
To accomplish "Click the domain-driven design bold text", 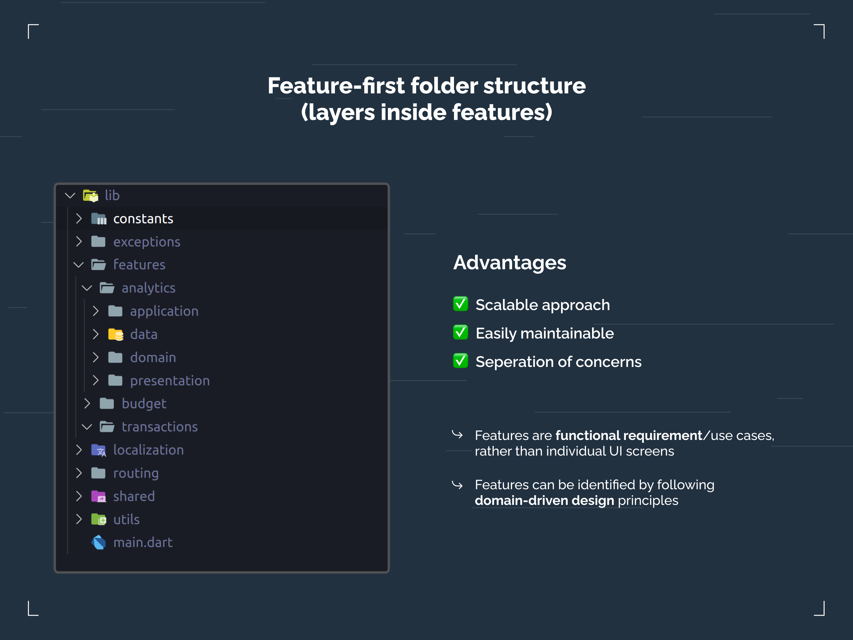I will (545, 501).
